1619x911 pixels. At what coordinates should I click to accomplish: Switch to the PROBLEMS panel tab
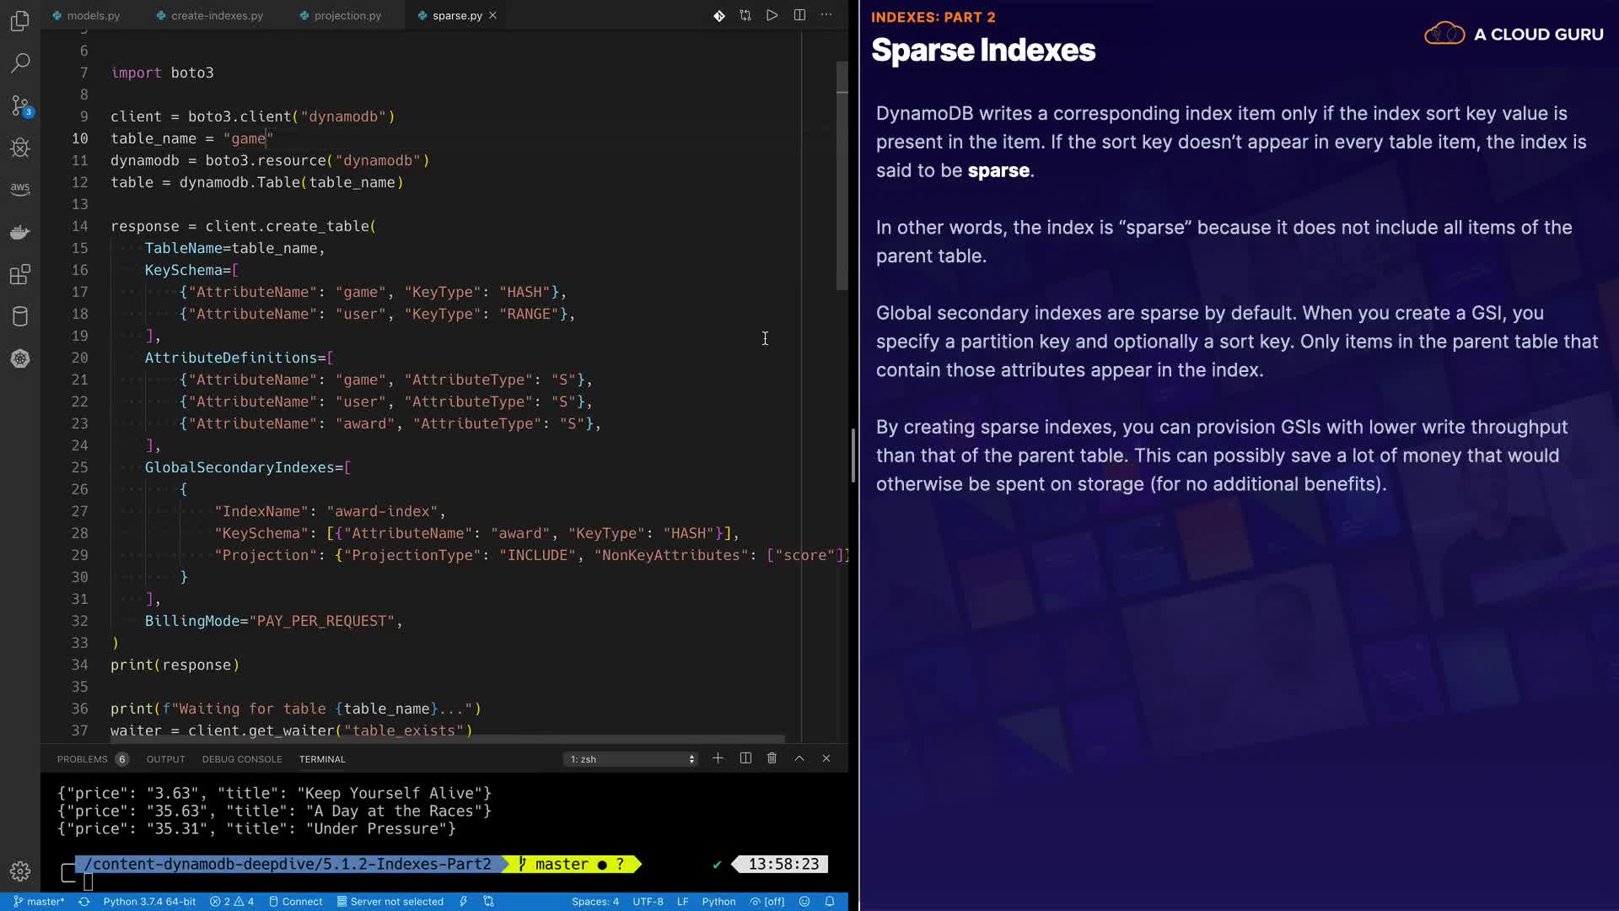click(83, 759)
